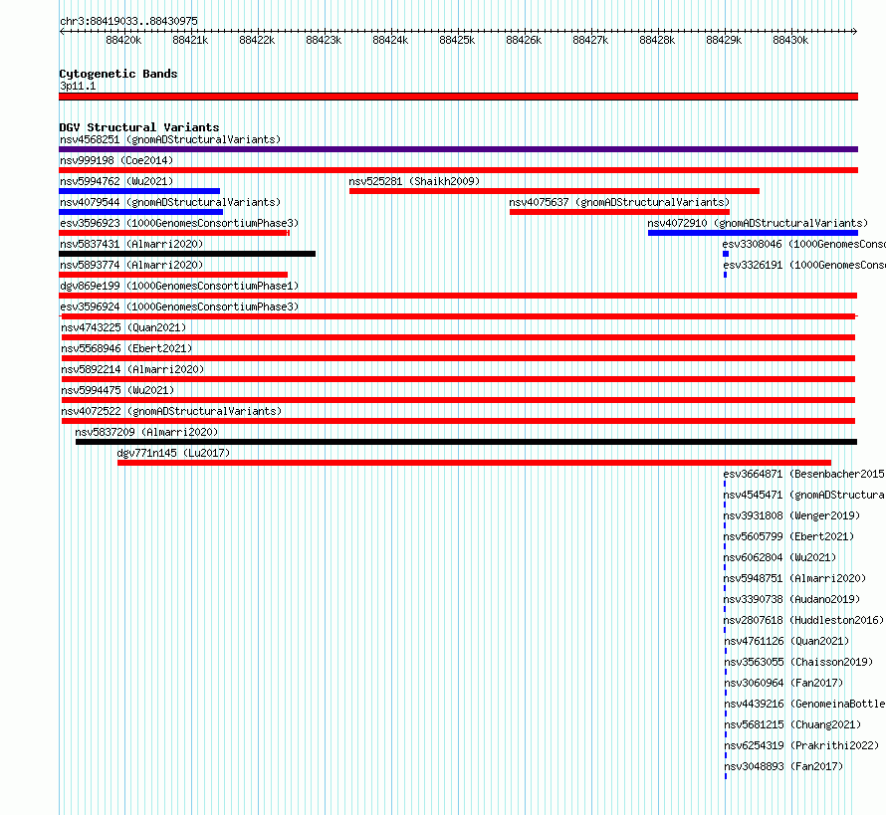Open nsv3048893 (Fan2017) variant label
886x815 pixels.
point(783,766)
